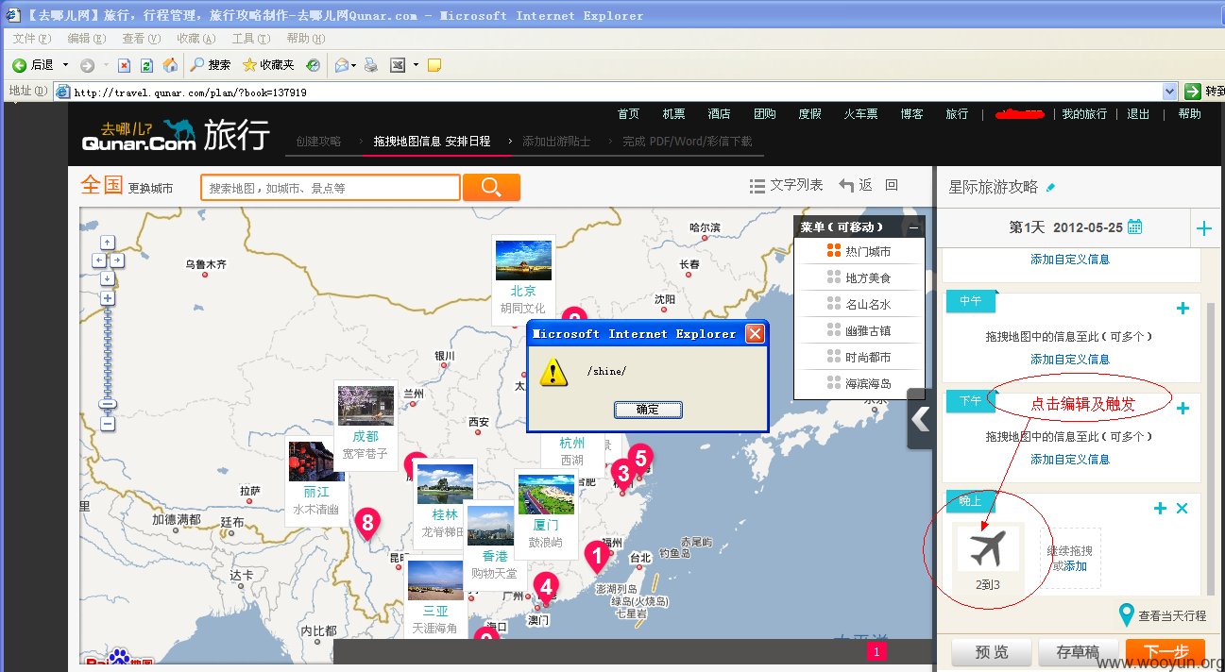The width and height of the screenshot is (1225, 672).
Task: Click the 预览 preview button
Action: 991,652
